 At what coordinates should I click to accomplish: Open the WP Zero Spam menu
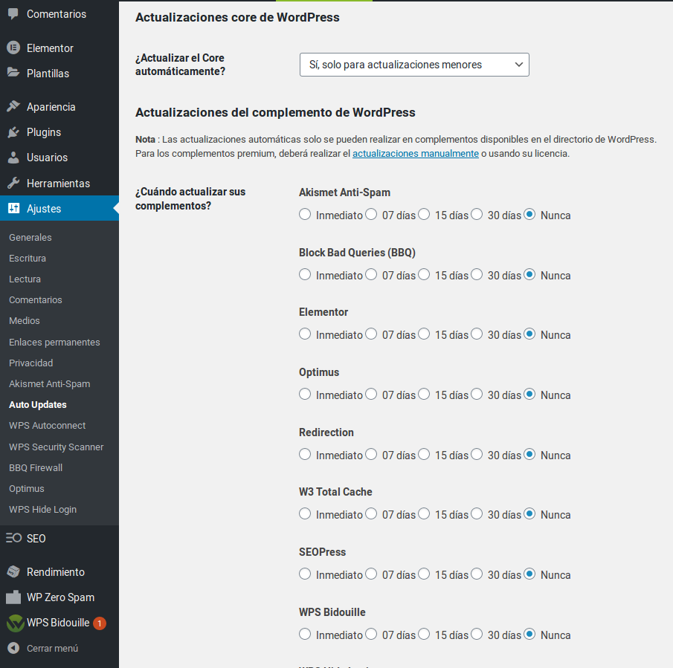[59, 597]
